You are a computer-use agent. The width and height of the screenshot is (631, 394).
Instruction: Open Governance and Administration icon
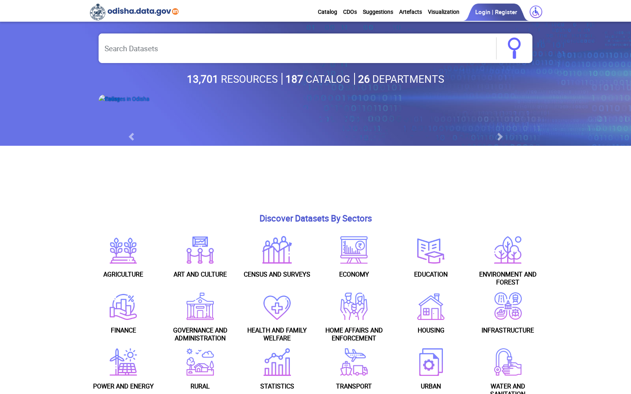point(200,306)
